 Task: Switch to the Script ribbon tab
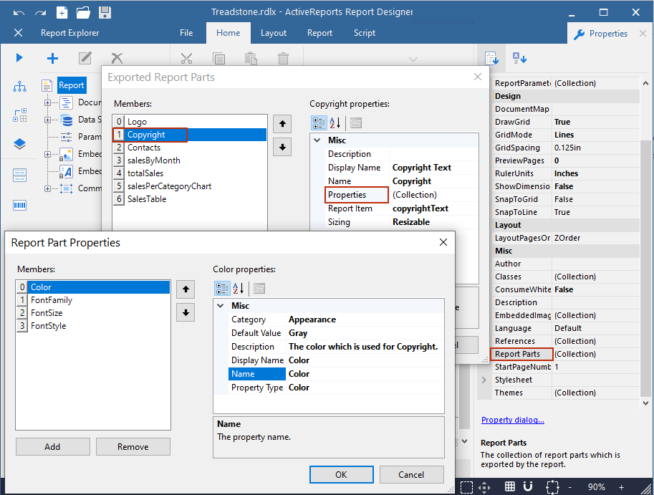[x=365, y=33]
